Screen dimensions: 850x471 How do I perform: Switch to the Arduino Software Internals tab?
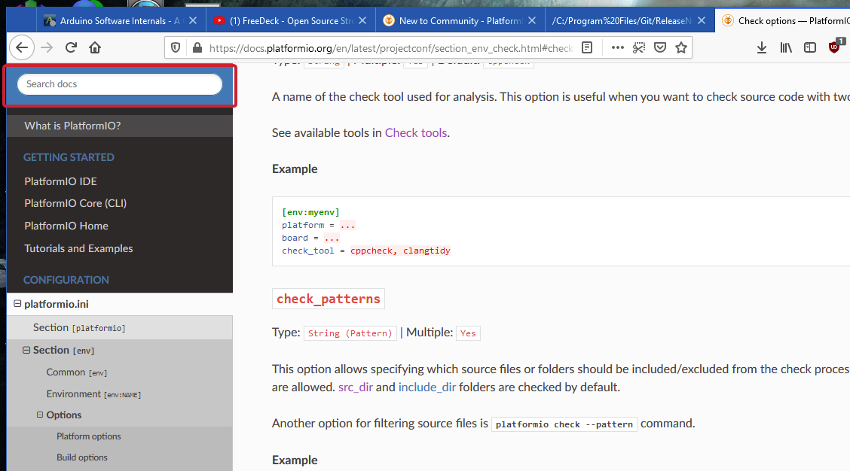[x=121, y=20]
